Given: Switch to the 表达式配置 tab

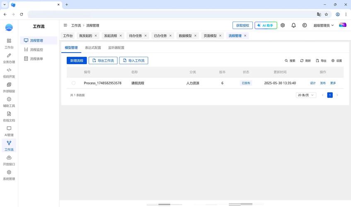Looking at the screenshot, I should [93, 48].
